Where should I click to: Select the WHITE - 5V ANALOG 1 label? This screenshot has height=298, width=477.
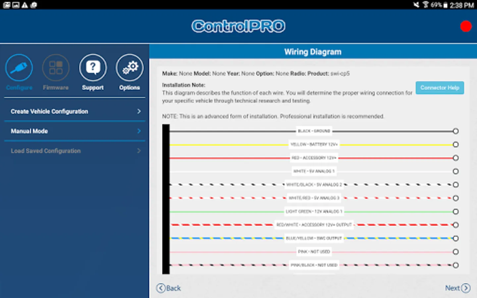click(x=314, y=171)
